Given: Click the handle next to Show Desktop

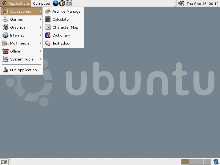Looking at the screenshot, I should (10, 162).
